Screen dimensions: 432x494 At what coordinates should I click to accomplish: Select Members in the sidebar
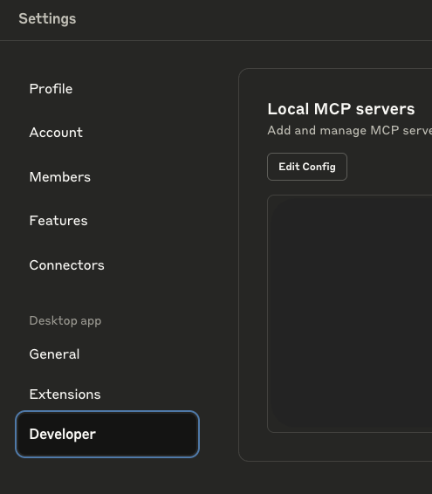click(x=60, y=177)
